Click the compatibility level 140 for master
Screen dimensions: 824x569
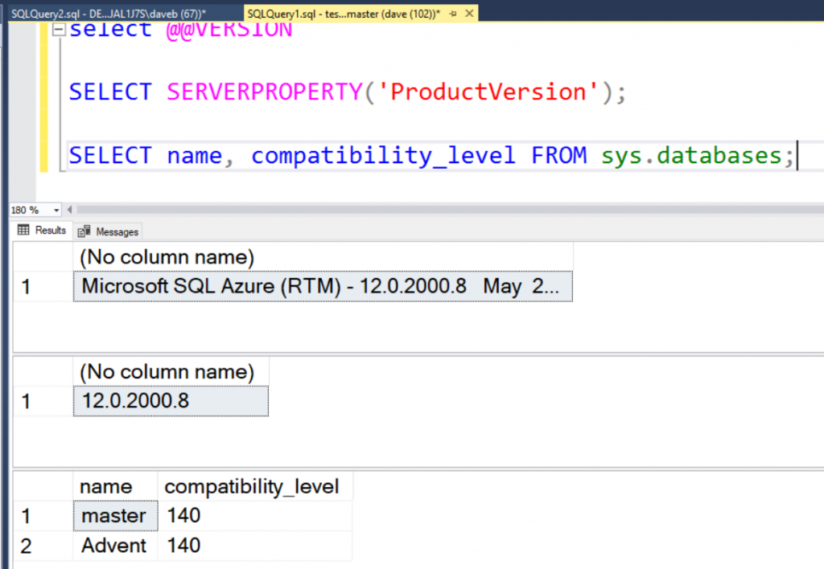pyautogui.click(x=184, y=515)
